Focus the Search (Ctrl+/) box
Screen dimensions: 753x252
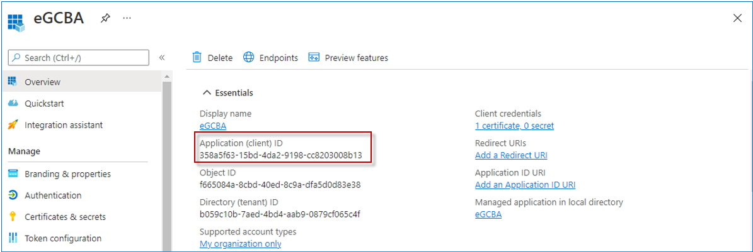click(79, 57)
